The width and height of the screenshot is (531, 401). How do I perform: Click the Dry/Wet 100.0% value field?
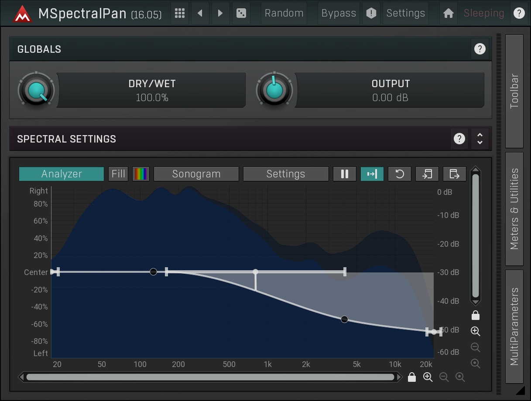[152, 90]
